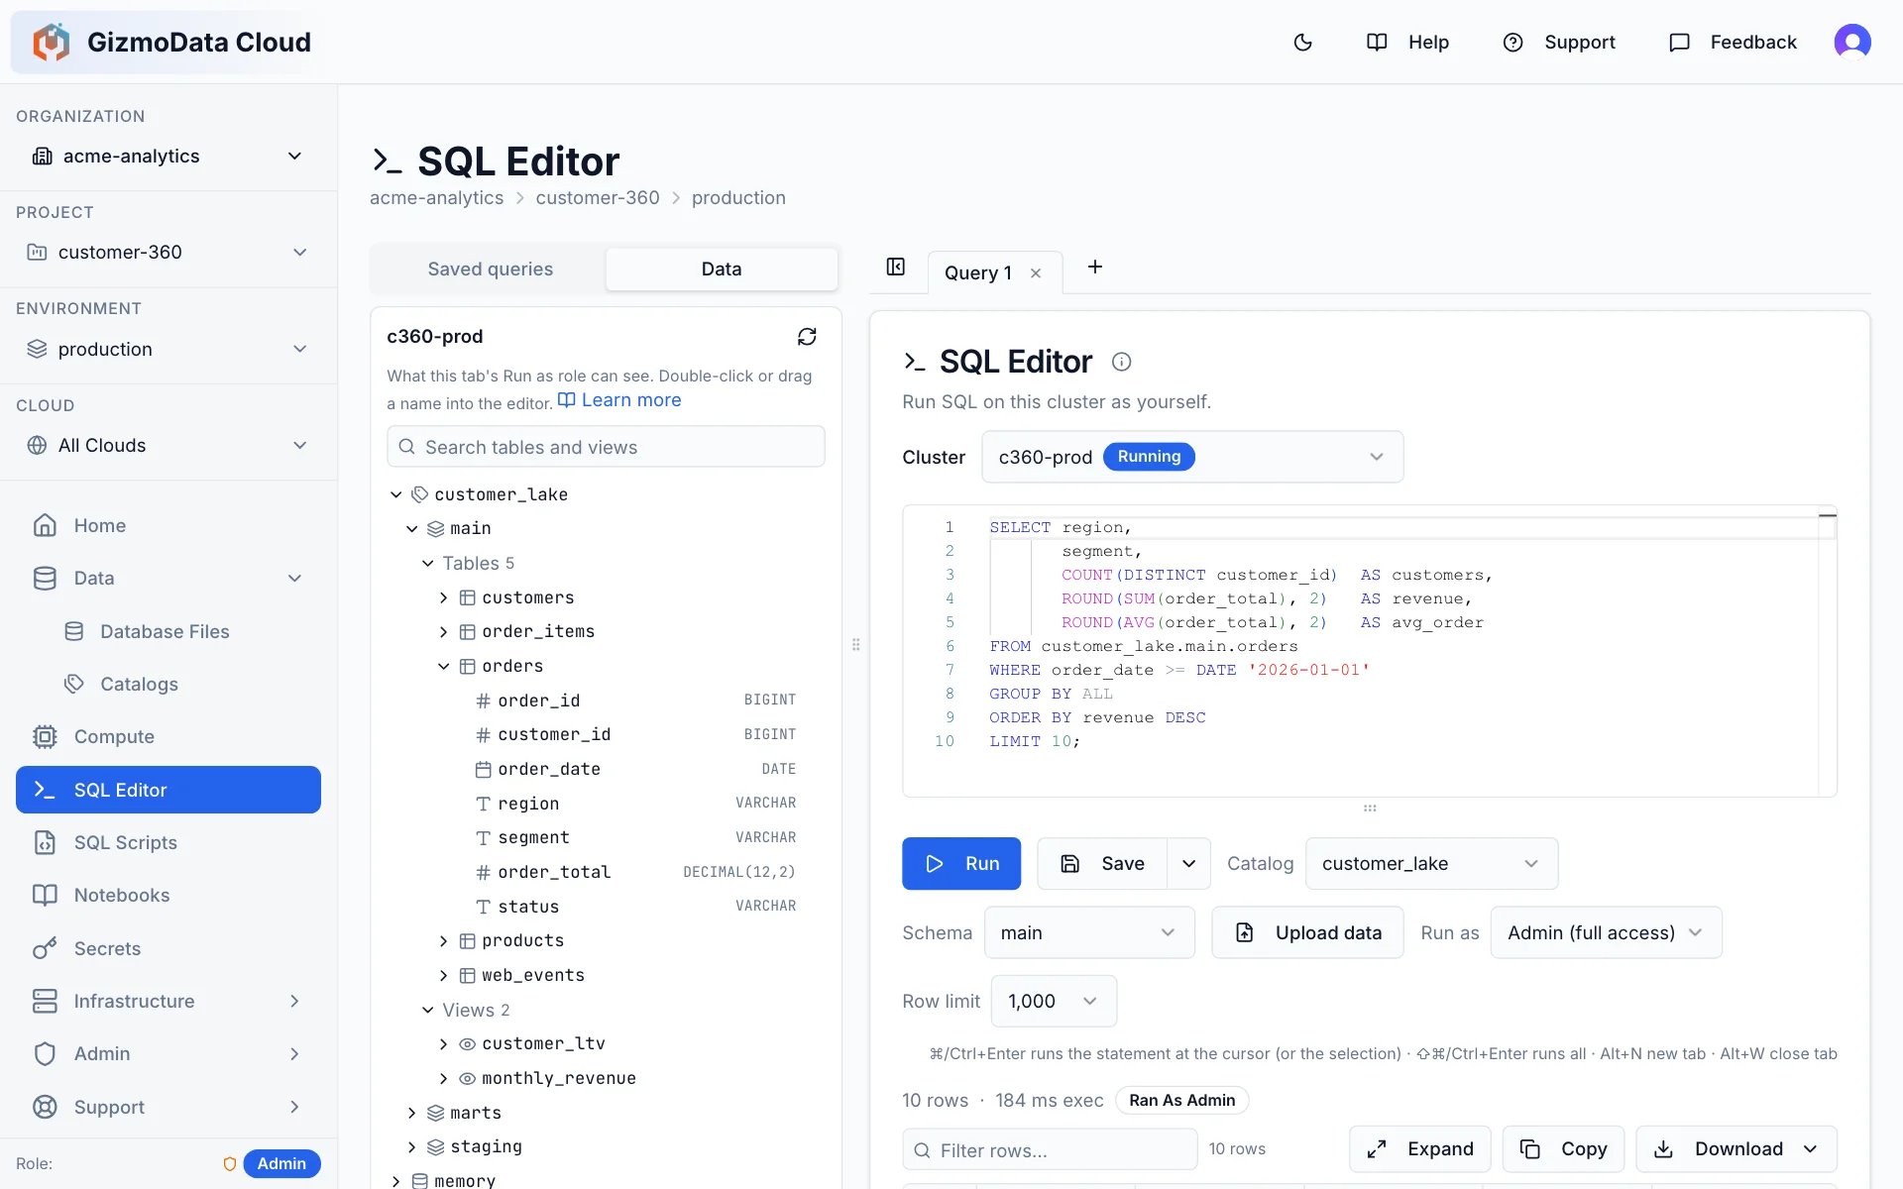Collapse the side panel toggle icon
1903x1189 pixels.
pyautogui.click(x=896, y=268)
